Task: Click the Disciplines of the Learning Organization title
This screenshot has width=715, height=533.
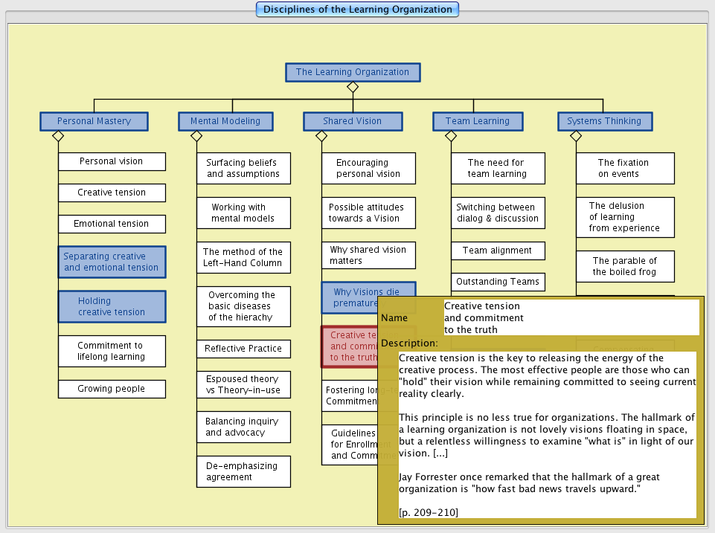Action: pos(357,10)
